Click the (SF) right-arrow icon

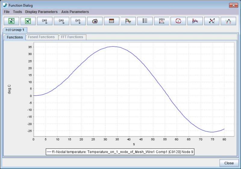pyautogui.click(x=61, y=21)
